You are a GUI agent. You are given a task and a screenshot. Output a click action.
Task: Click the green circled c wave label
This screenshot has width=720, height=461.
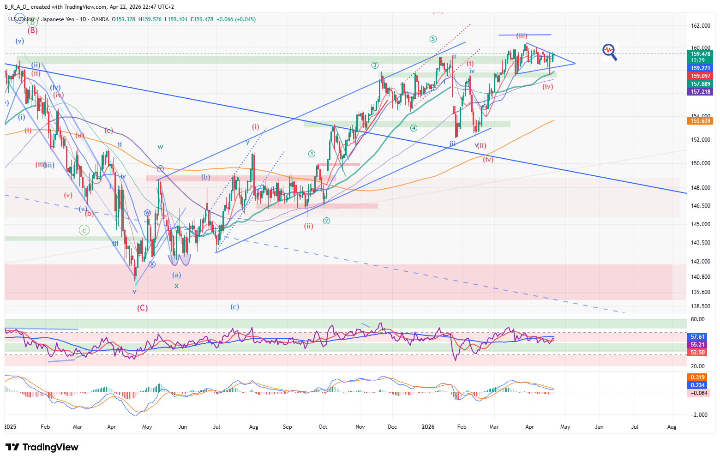(x=84, y=230)
